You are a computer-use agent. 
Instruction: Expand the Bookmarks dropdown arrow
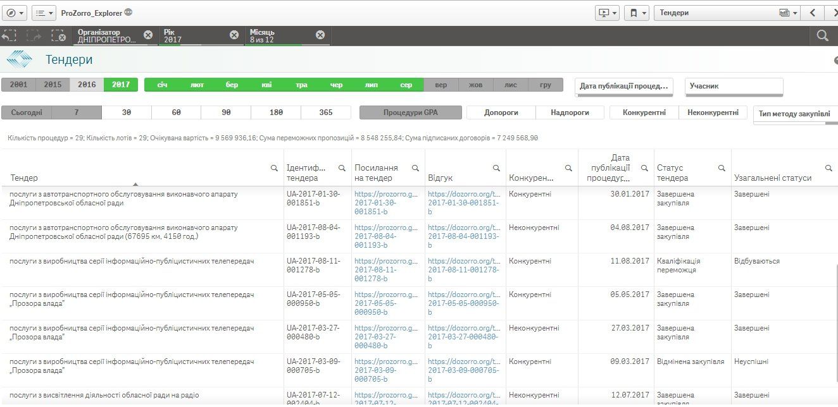pyautogui.click(x=644, y=12)
